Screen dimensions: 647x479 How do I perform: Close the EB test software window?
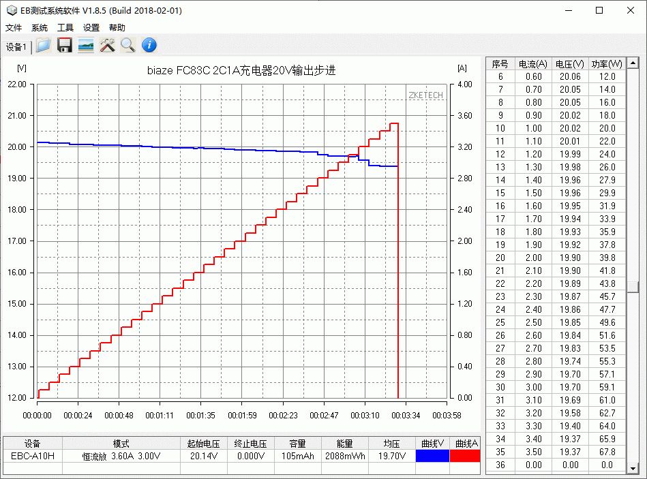pos(631,10)
